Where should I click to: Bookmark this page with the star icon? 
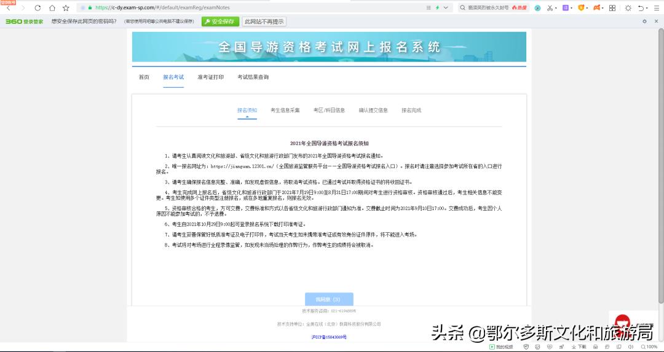pyautogui.click(x=66, y=8)
